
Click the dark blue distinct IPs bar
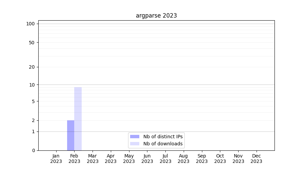point(70,135)
